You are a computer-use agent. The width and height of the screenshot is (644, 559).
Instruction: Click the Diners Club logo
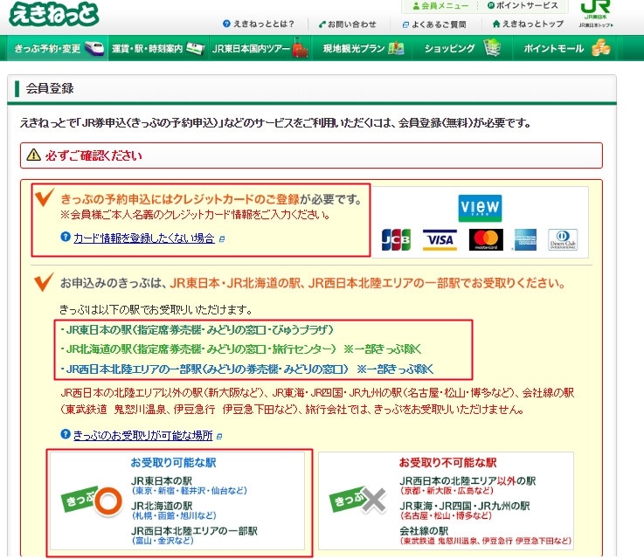click(563, 239)
